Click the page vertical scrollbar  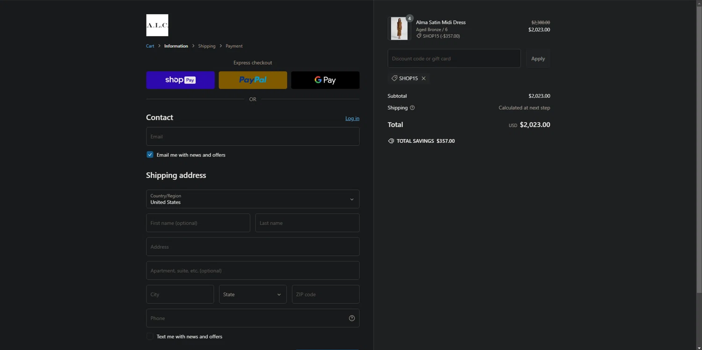click(x=699, y=150)
